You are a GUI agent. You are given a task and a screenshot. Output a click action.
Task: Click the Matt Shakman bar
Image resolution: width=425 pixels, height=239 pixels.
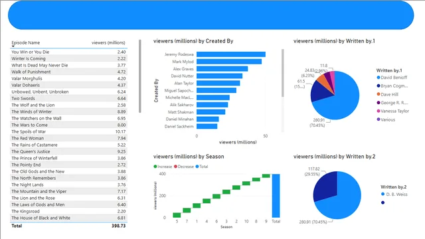pos(211,112)
